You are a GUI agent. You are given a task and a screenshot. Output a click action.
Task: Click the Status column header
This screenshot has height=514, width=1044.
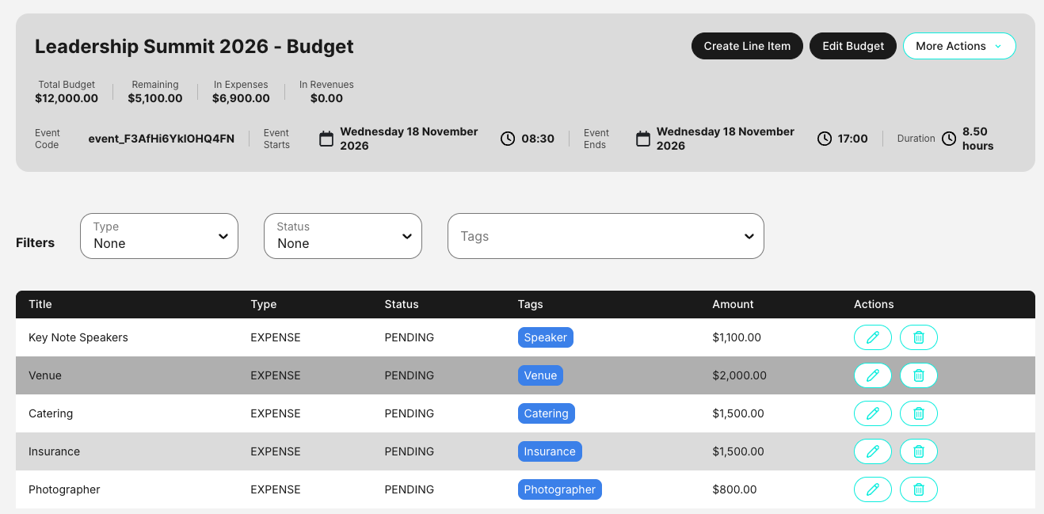(x=402, y=304)
